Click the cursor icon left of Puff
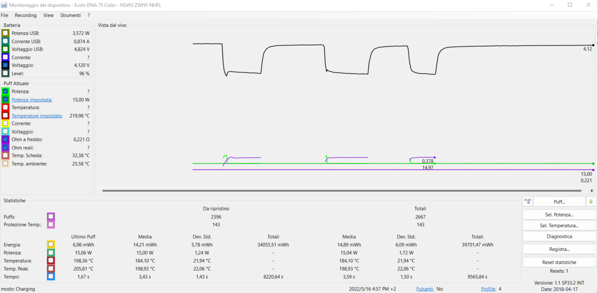The width and height of the screenshot is (598, 293). [528, 202]
